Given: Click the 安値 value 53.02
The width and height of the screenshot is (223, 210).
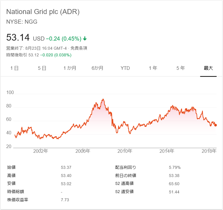Looking at the screenshot, I should [66, 184].
